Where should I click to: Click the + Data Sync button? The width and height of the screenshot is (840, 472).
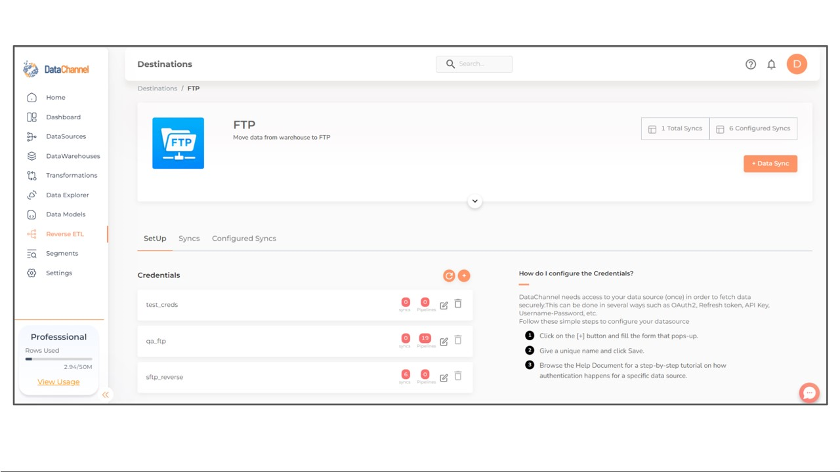coord(770,164)
